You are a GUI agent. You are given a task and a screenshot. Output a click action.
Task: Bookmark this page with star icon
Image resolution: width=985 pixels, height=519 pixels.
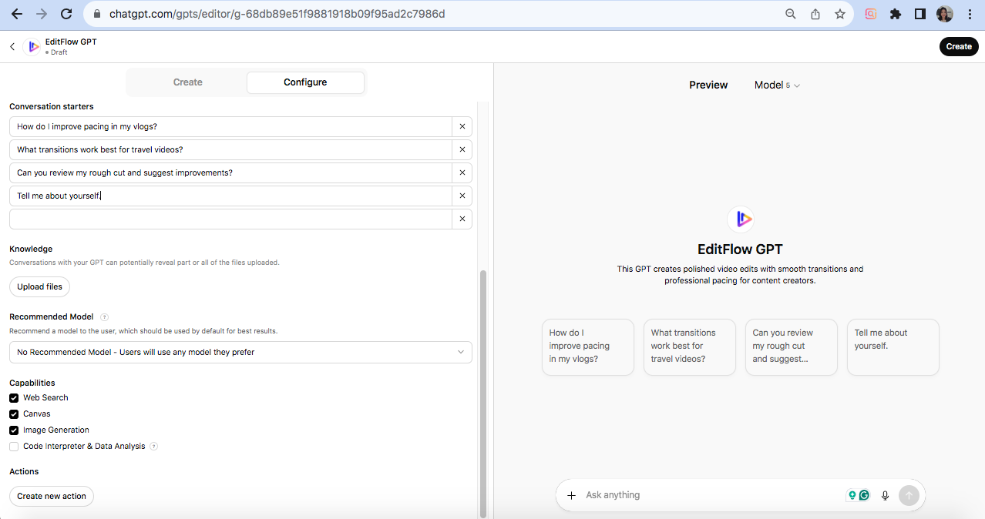click(x=840, y=14)
